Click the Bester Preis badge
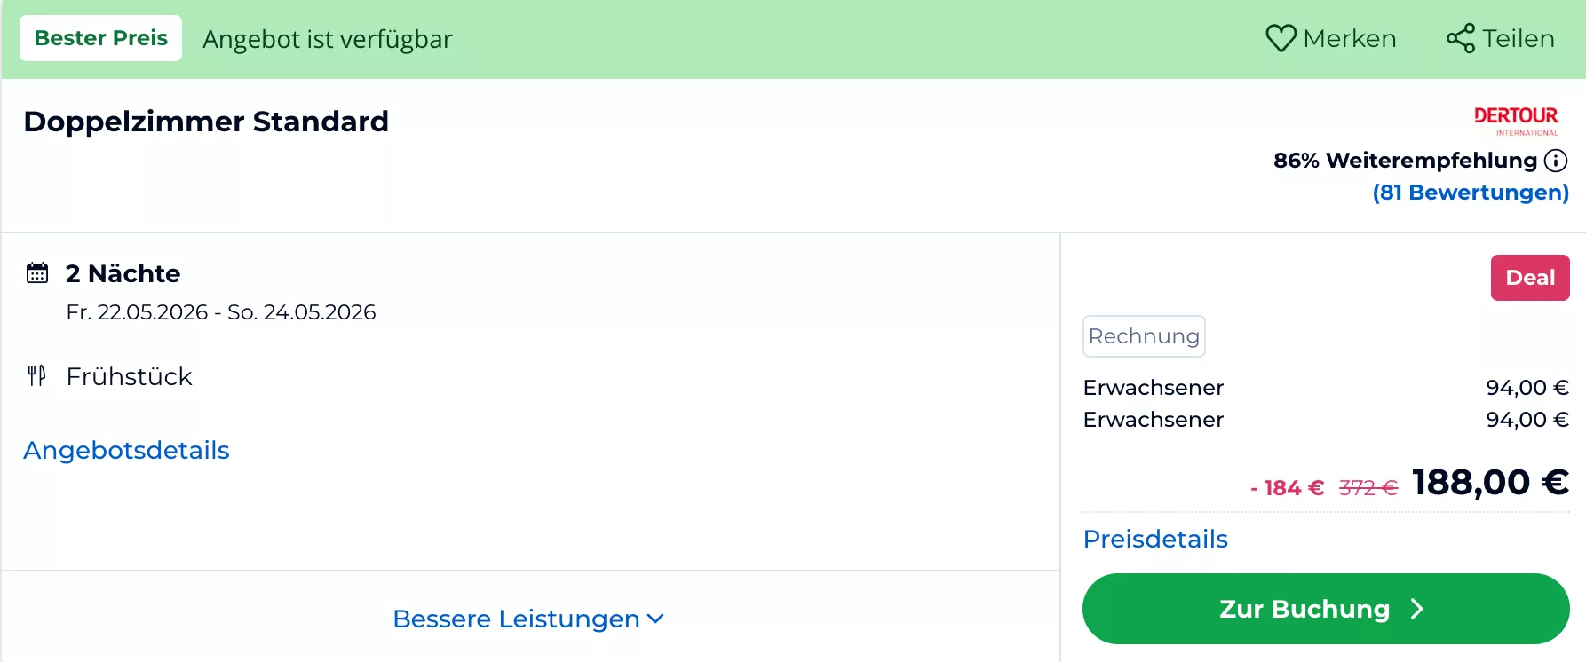The height and width of the screenshot is (662, 1586). coord(101,38)
